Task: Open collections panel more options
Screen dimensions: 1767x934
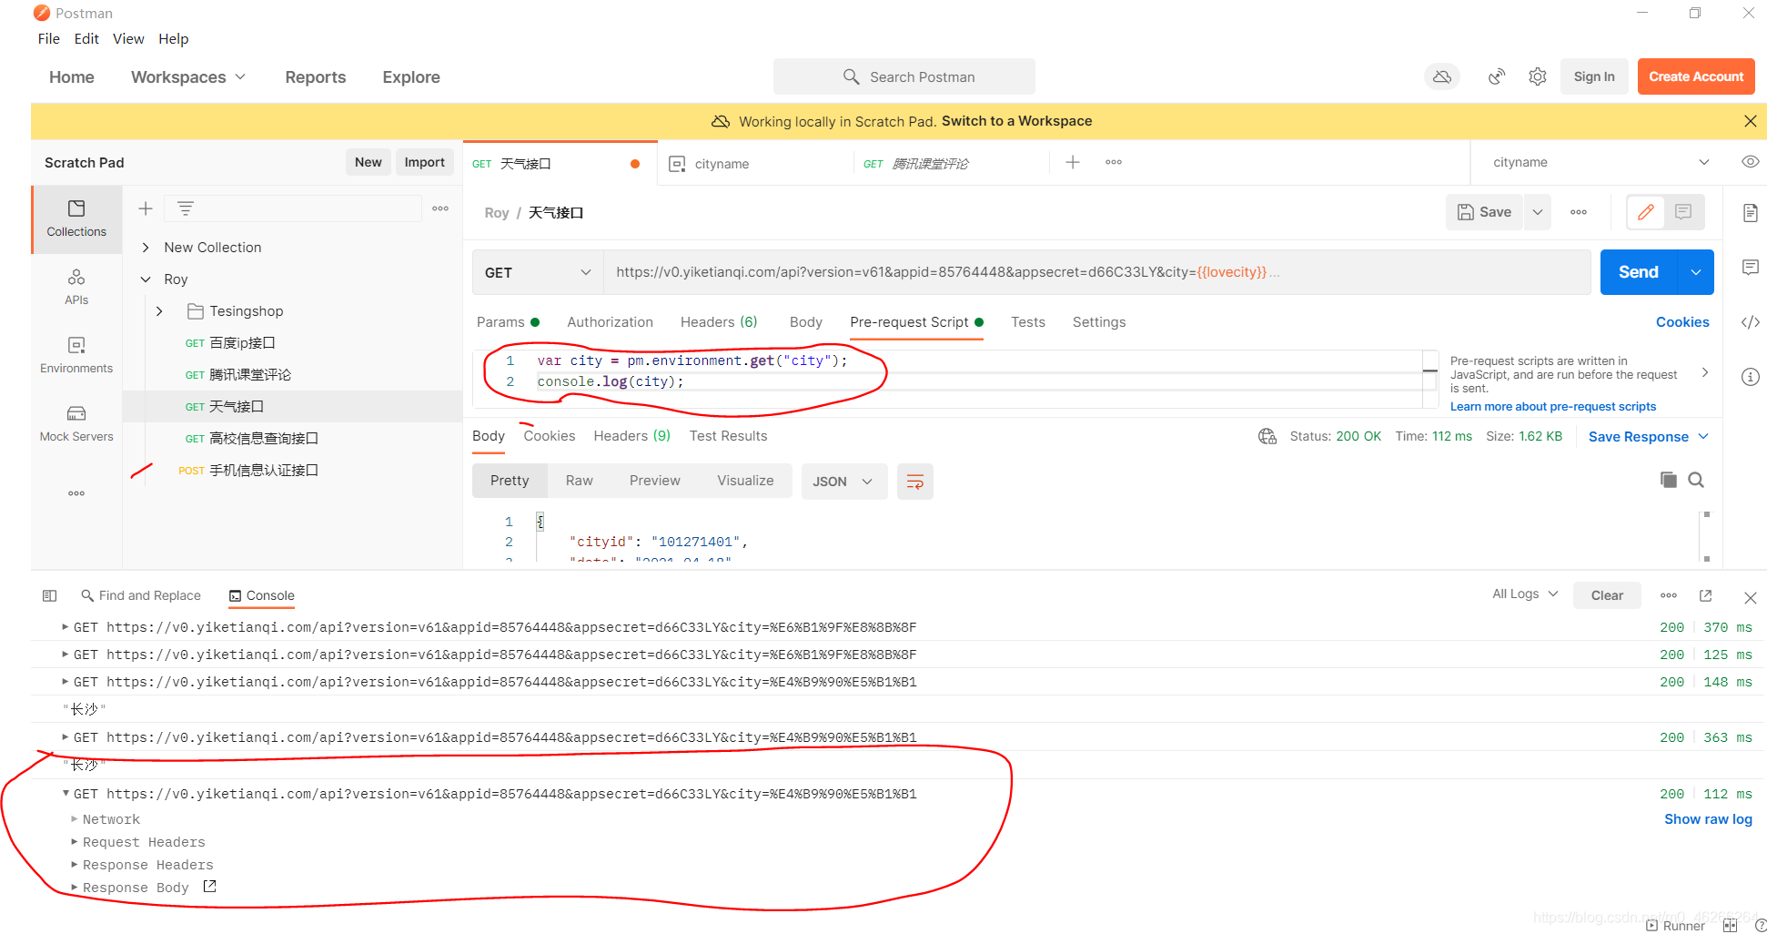Action: pos(440,208)
